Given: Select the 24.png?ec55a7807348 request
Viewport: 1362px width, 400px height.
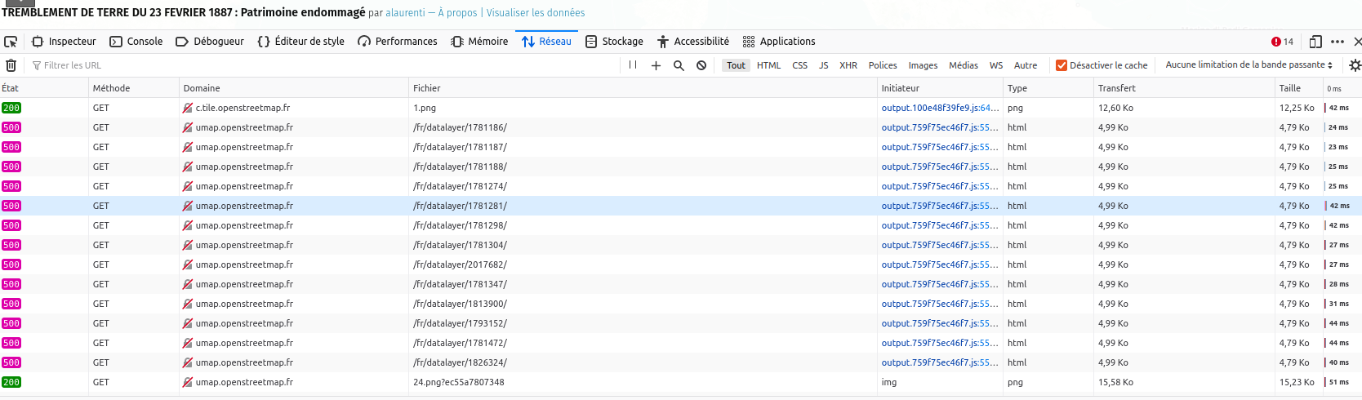Looking at the screenshot, I should (681, 382).
